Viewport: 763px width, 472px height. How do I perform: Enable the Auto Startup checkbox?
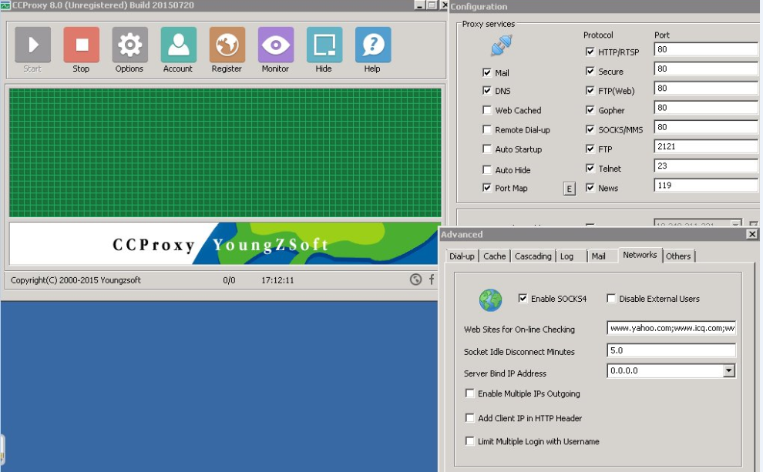click(486, 149)
